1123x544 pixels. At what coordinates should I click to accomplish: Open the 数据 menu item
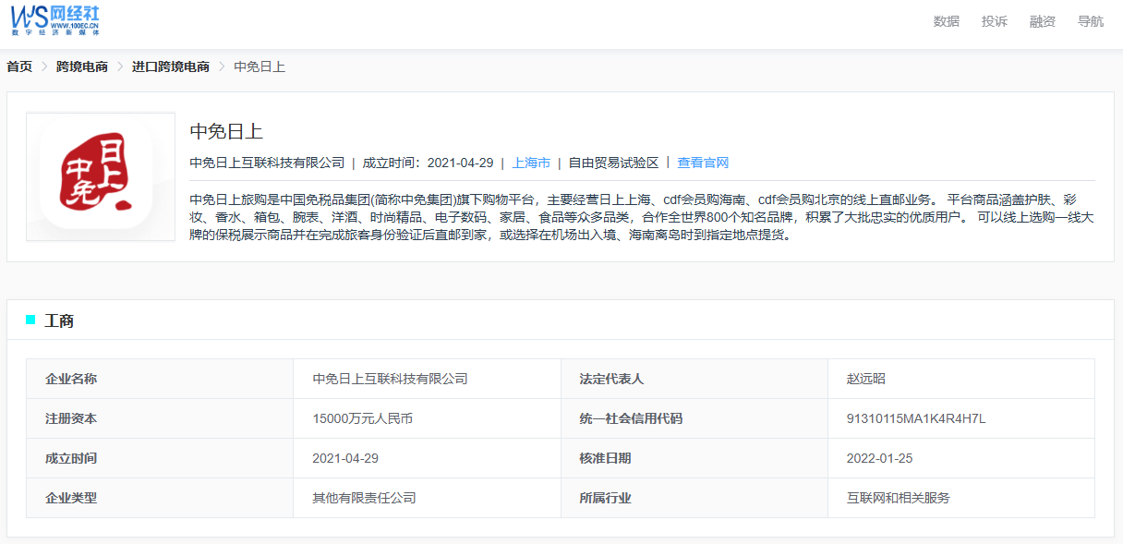click(x=947, y=21)
